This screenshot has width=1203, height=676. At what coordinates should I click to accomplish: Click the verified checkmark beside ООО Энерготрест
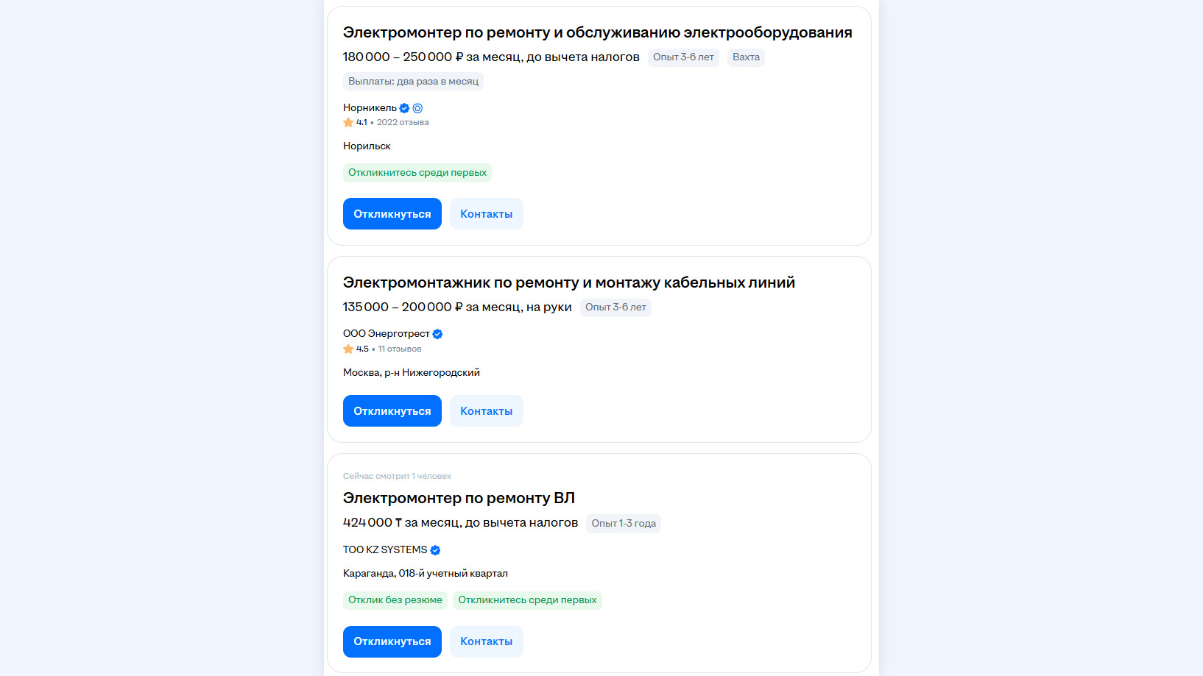coord(437,334)
